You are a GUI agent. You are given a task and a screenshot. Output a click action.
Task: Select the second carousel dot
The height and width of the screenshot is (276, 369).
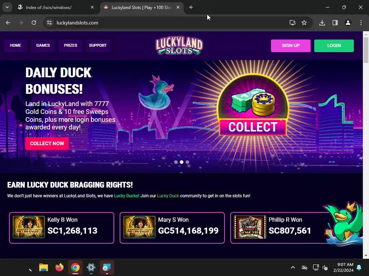click(x=182, y=162)
